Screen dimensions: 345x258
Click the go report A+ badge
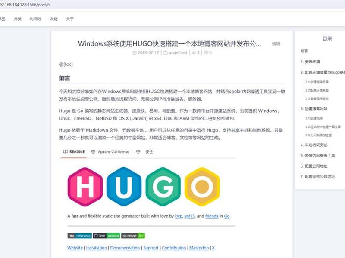point(133,236)
